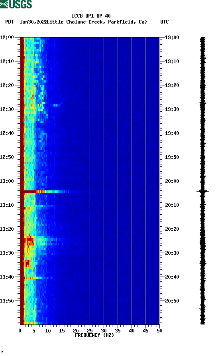Viewport: 220px width, 356px height.
Task: Click the "20:10" UTC time label
Action: (x=172, y=205)
